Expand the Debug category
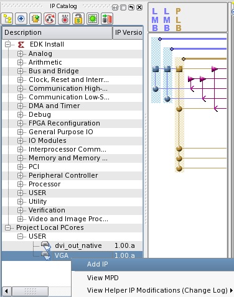This screenshot has width=234, height=297. [20, 114]
